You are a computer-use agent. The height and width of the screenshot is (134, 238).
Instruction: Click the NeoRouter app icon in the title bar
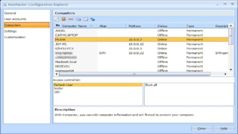[x=5, y=4]
